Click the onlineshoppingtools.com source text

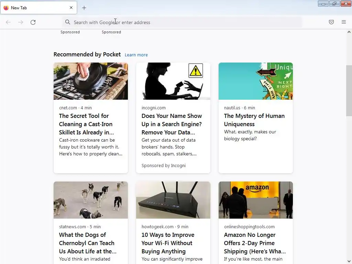[x=250, y=227]
